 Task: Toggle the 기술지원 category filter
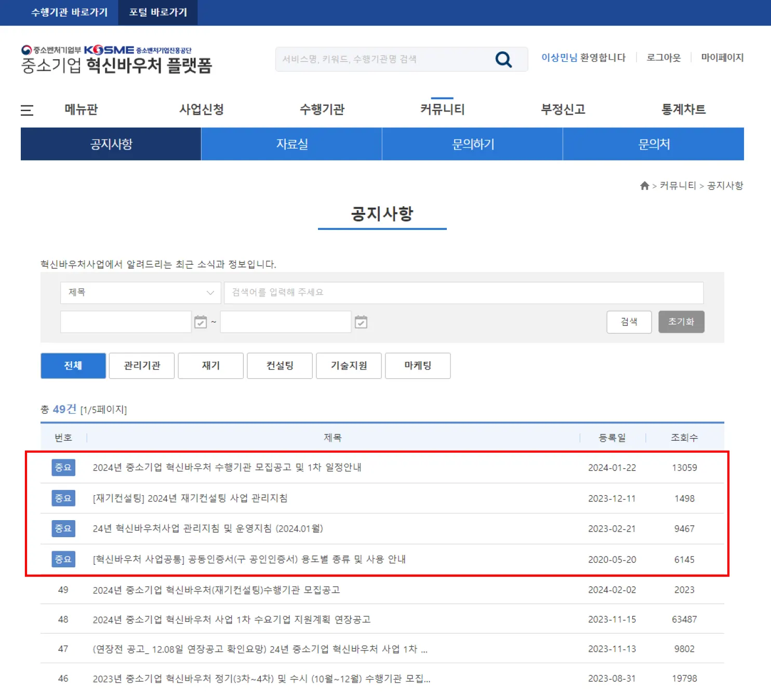[x=349, y=365]
